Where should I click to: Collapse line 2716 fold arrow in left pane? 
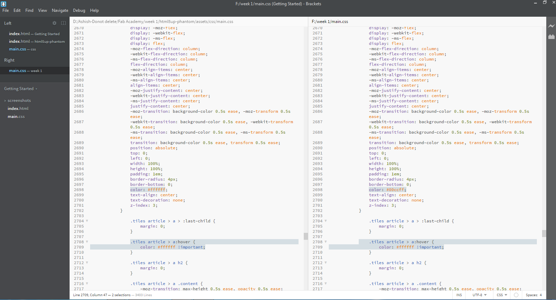click(87, 284)
